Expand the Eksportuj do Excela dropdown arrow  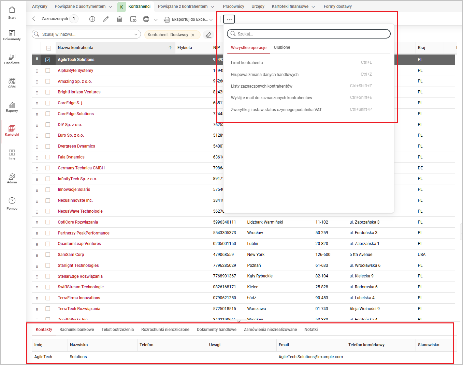211,20
